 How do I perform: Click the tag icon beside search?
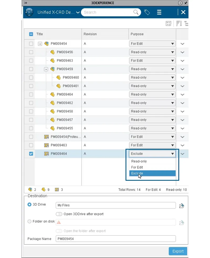(147, 12)
